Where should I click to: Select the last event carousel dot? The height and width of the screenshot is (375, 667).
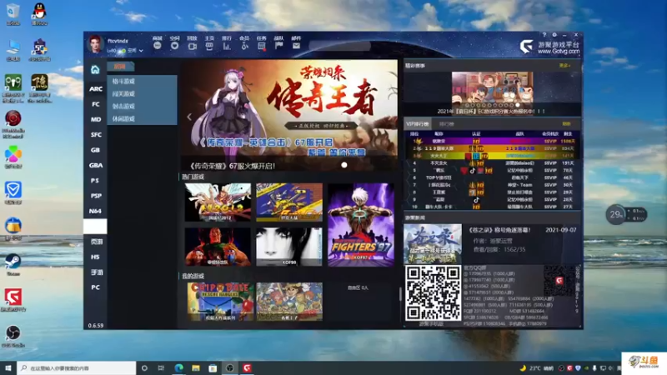tap(518, 105)
